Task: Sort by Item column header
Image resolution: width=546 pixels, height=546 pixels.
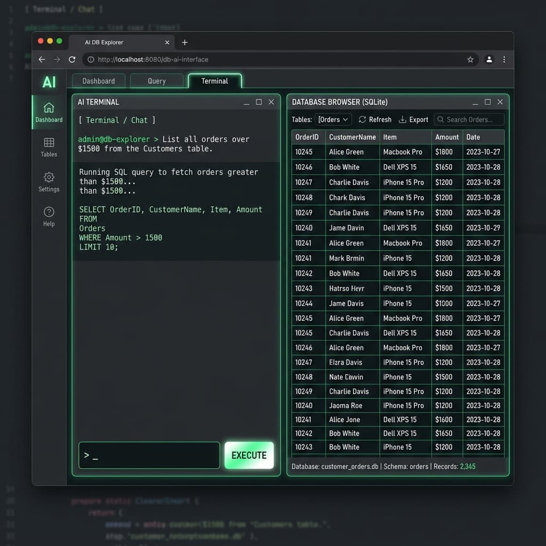Action: click(x=406, y=137)
